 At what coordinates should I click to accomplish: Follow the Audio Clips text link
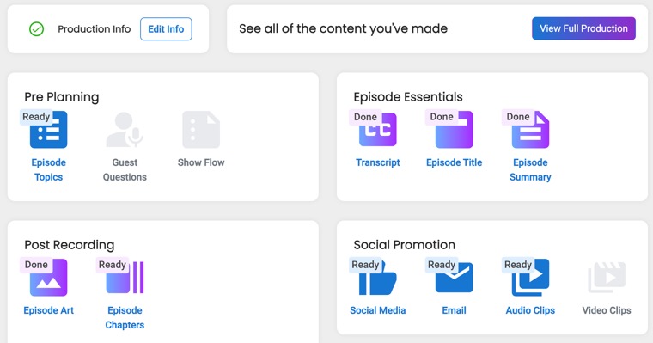(530, 310)
